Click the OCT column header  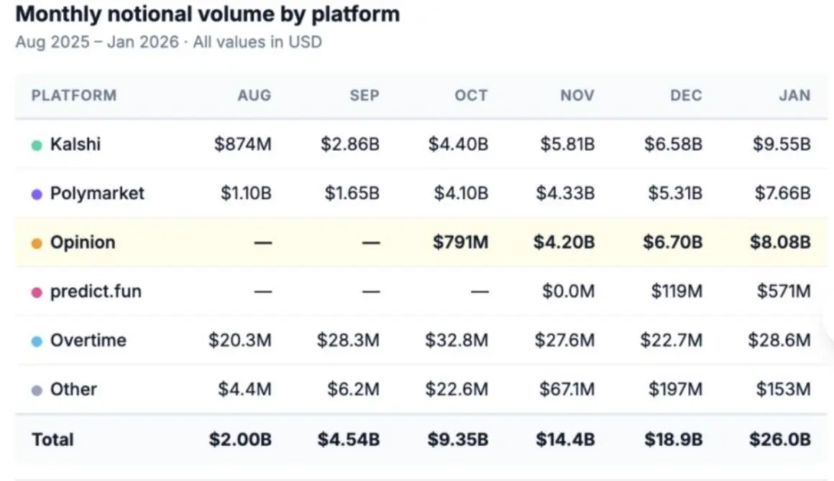pos(471,95)
